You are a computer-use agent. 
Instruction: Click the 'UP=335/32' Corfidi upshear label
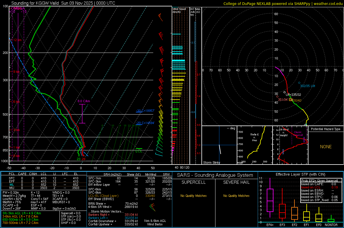pos(293,95)
